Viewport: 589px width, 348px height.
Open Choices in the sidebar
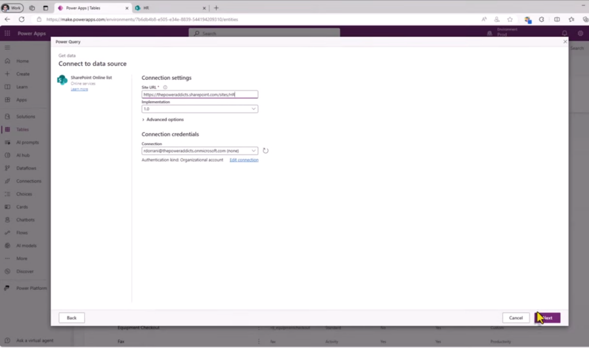(x=24, y=194)
